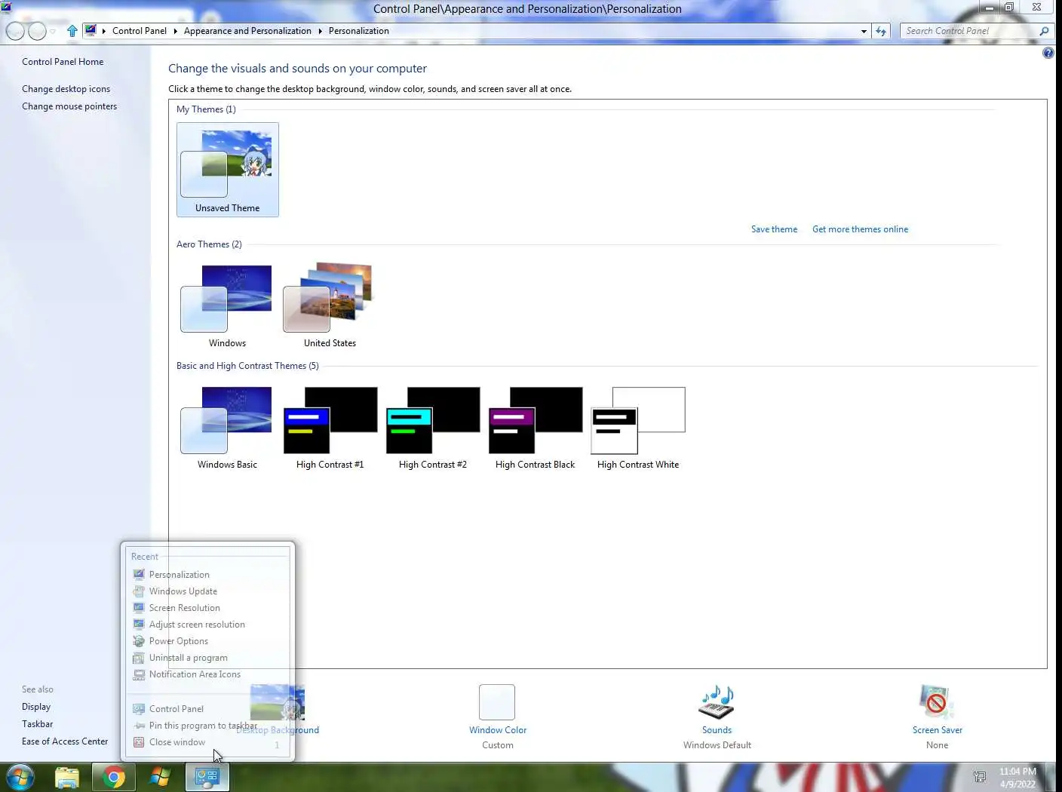This screenshot has width=1062, height=792.
Task: Click the Action Center tray icon
Action: click(979, 777)
